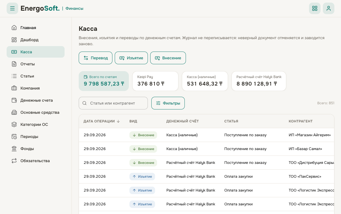Click Изъятие badge in ТОО «ПакСервис» row
The height and width of the screenshot is (214, 341).
[142, 177]
